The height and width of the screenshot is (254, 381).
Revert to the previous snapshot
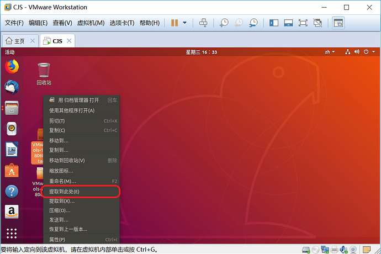tap(239, 23)
